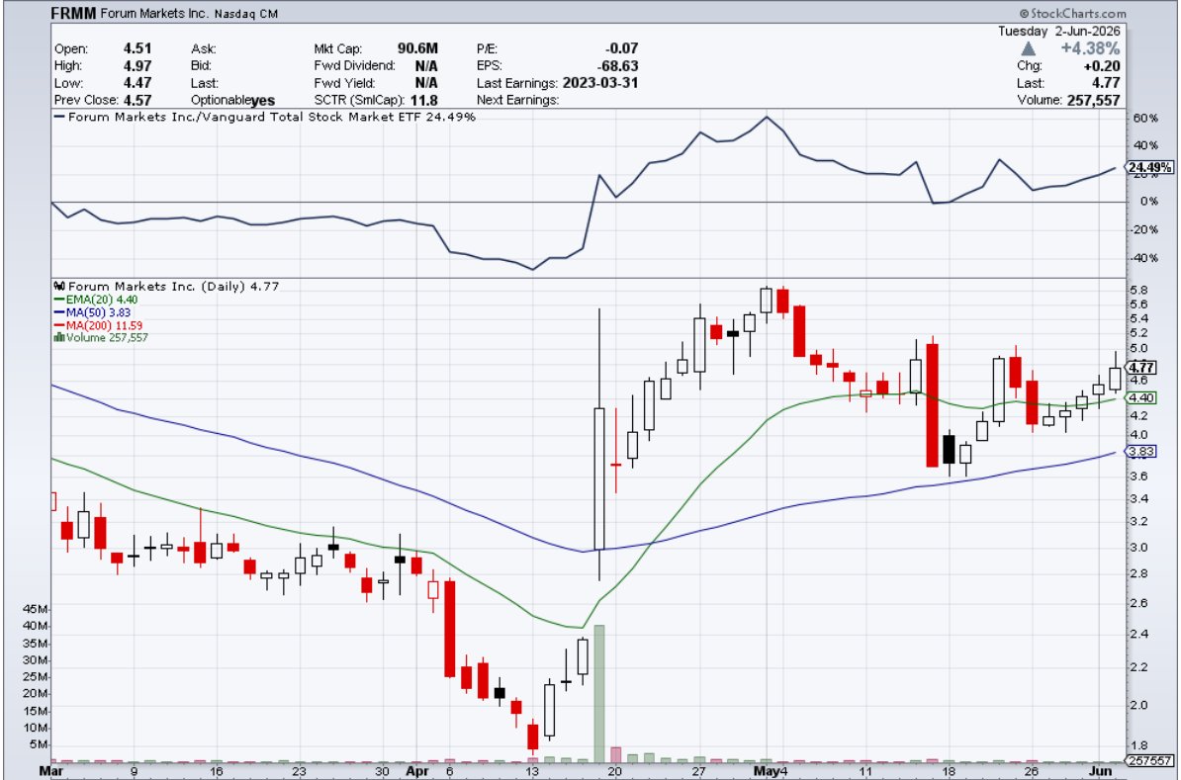This screenshot has height=780, width=1181.
Task: Click the tallest green volume bar
Action: pos(599,693)
